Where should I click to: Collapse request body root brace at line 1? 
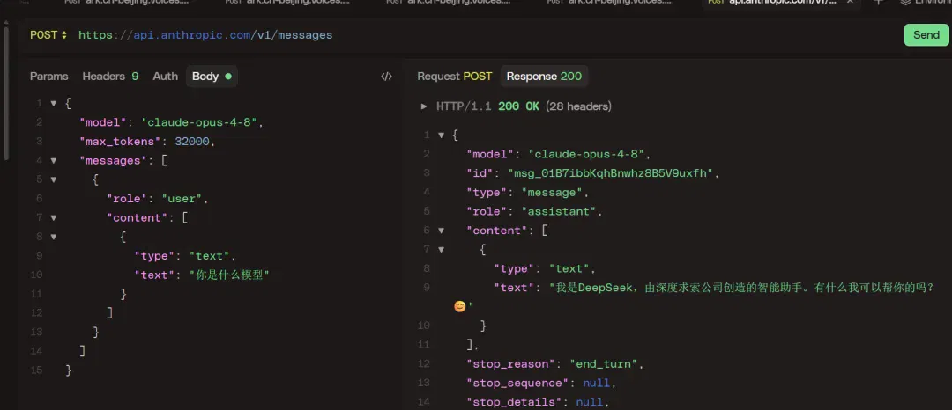[x=54, y=104]
